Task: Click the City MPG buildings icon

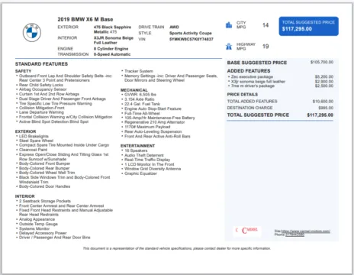Action: tap(229, 25)
